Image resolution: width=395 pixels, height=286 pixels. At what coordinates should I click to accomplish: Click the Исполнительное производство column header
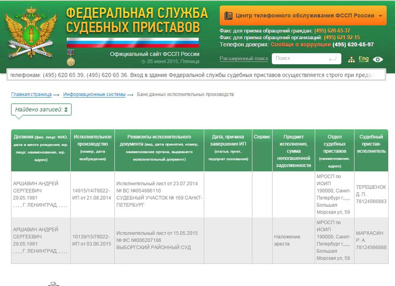[x=93, y=151]
